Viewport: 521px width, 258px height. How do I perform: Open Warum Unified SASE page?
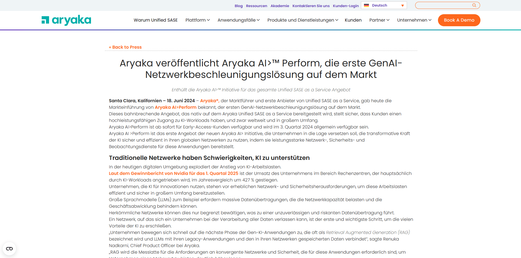pyautogui.click(x=156, y=20)
